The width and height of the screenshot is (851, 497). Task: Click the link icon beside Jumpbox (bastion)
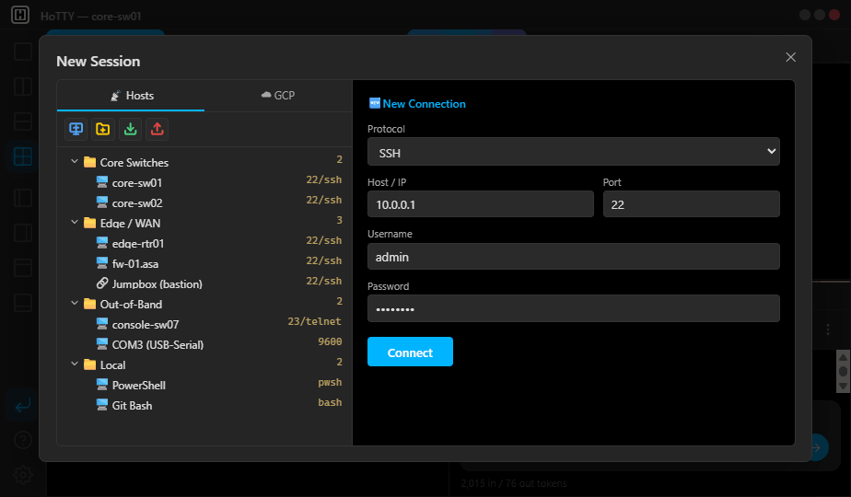point(102,283)
